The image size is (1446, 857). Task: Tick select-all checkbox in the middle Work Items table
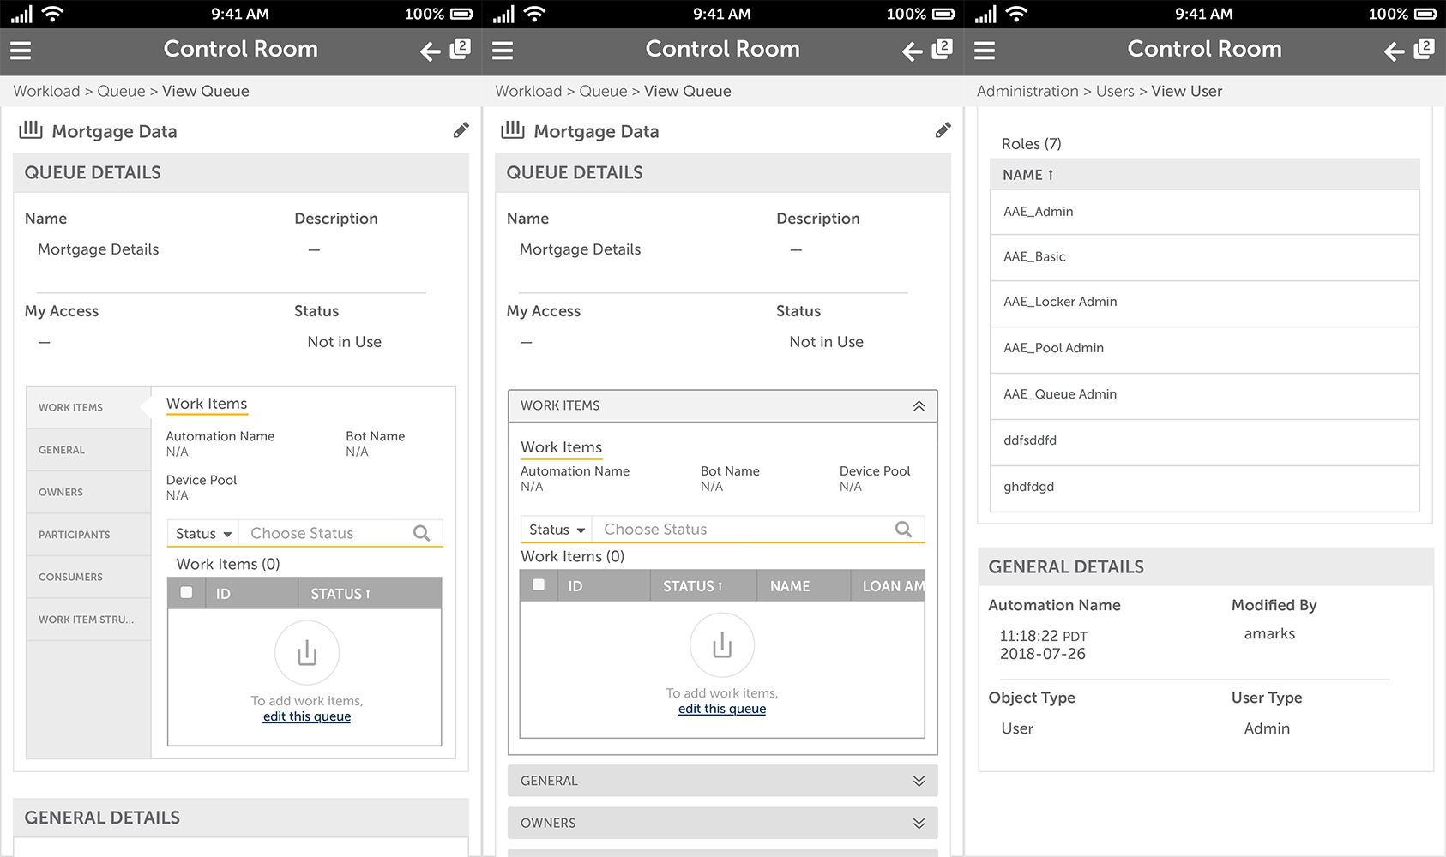pos(539,584)
